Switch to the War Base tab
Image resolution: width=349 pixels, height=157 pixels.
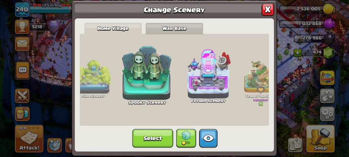[x=174, y=28]
